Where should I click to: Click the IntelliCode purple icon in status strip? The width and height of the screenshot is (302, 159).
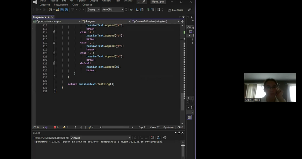46,127
